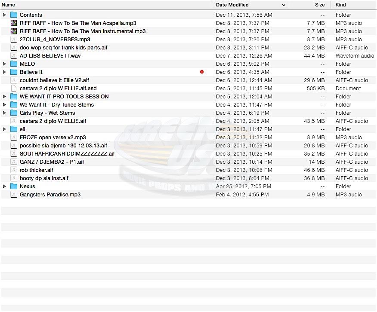Screen dimensions: 377x312
Task: Select the SOUTHAFRICANRIDDIMZZZZZZZZ.aif file
Action: coord(67,154)
